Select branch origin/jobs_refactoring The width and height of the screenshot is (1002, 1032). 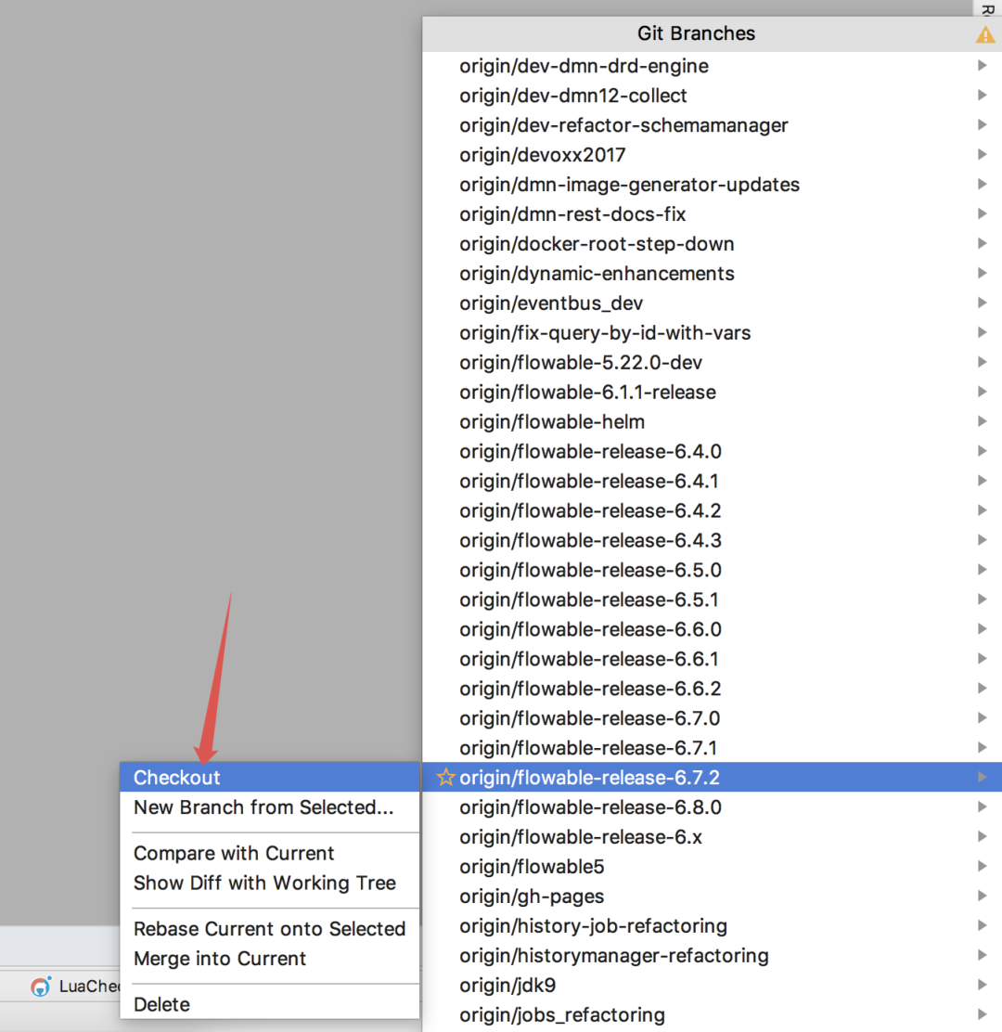[712, 1014]
